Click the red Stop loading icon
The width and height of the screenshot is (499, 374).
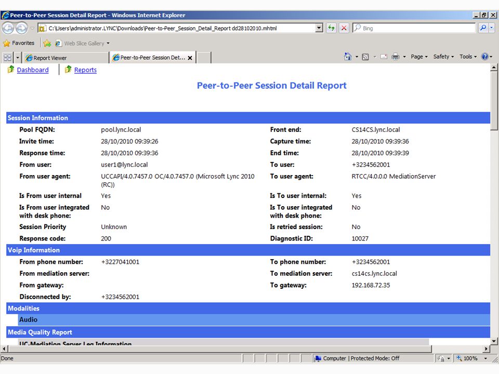[344, 28]
